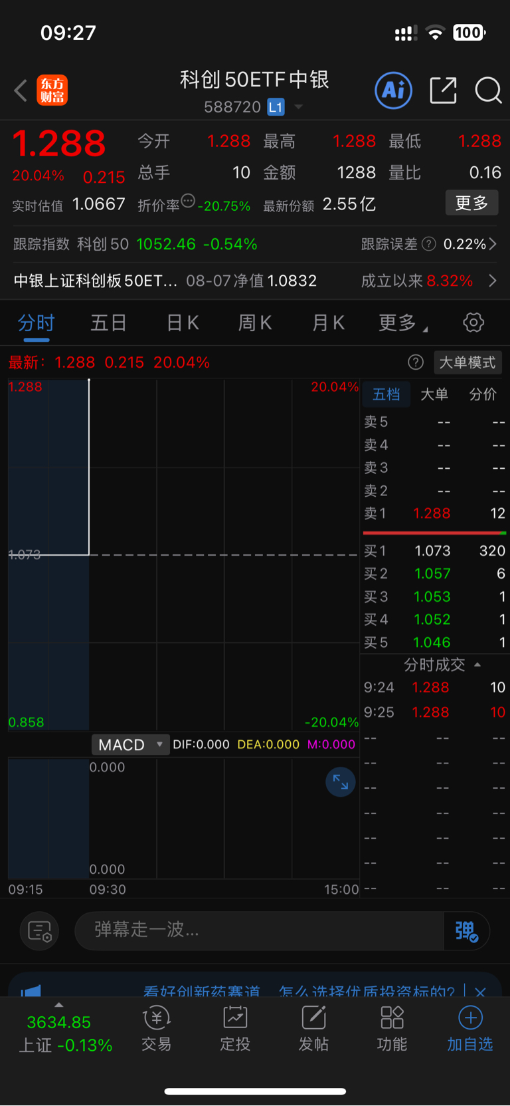Expand the 成立以来 fund row chevron

click(x=493, y=281)
